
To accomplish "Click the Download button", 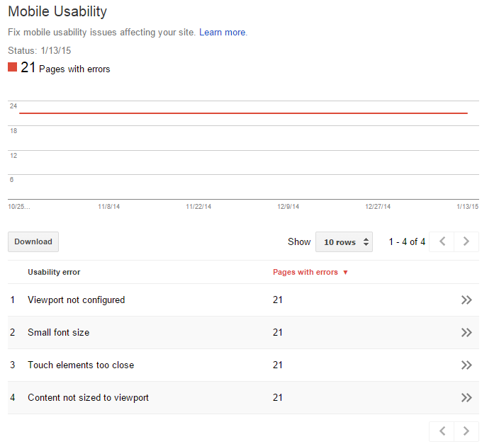I will tap(33, 241).
